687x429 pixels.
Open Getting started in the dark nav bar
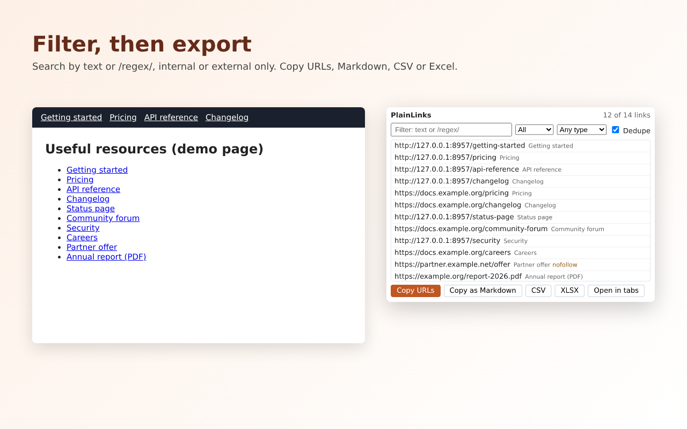pos(71,117)
